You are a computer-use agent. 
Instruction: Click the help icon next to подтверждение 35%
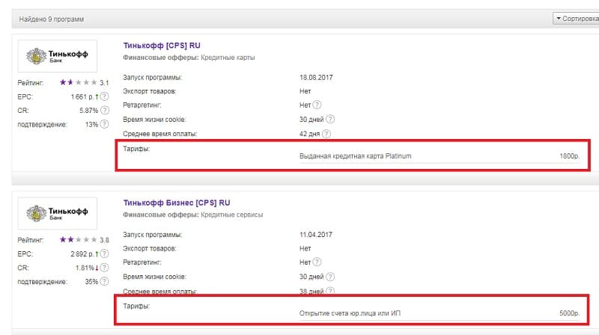pyautogui.click(x=105, y=281)
